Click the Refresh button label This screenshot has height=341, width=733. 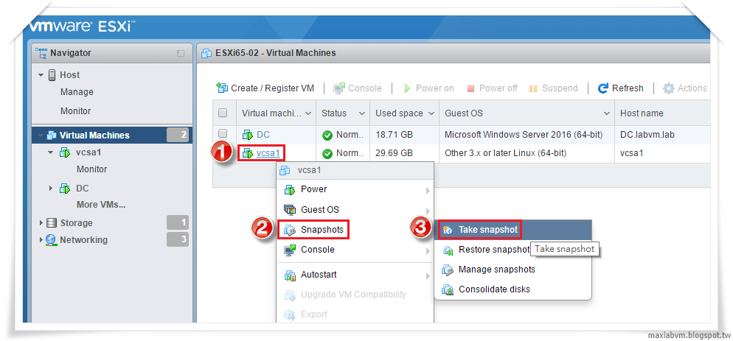(x=628, y=88)
